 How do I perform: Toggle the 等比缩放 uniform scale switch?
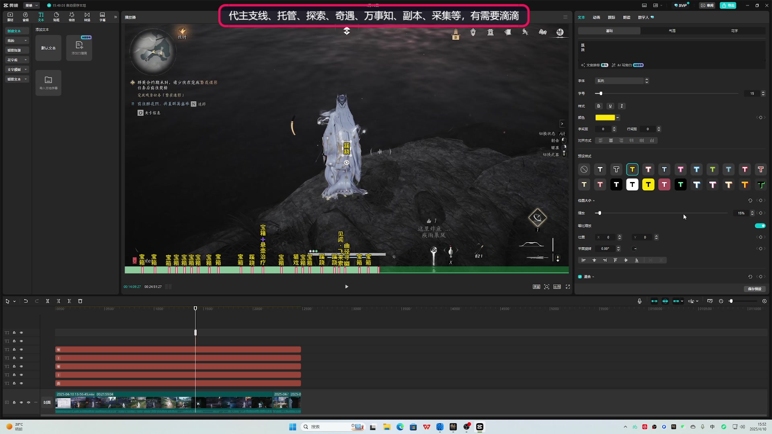760,226
